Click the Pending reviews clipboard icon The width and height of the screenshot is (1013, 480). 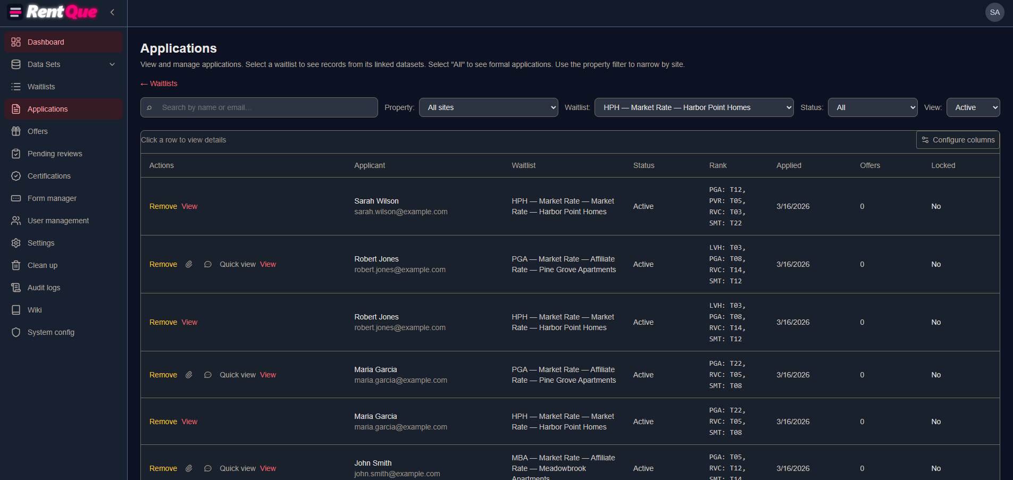coord(16,154)
